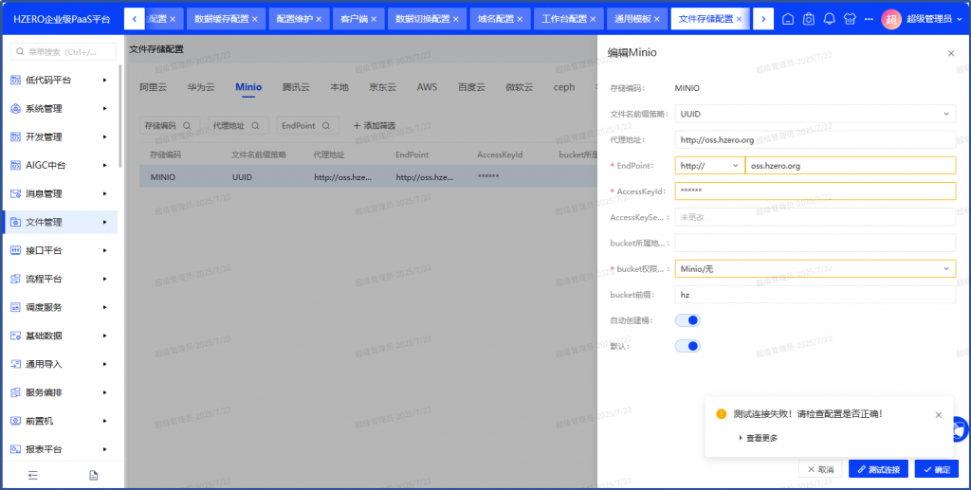Expand 查看更多 in the error notification
The image size is (971, 490).
click(758, 438)
